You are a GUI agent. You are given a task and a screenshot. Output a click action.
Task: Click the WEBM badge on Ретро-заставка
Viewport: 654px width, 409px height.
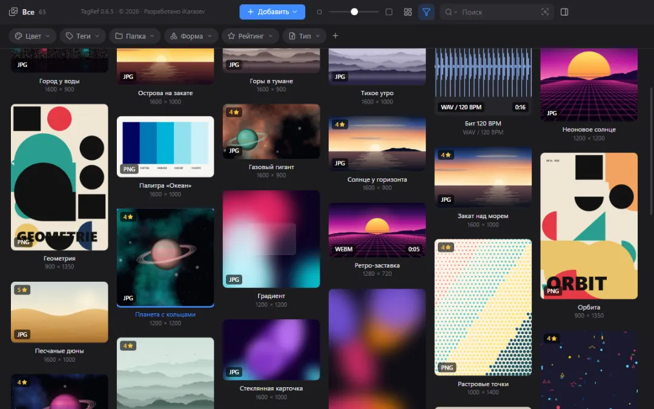coord(344,249)
